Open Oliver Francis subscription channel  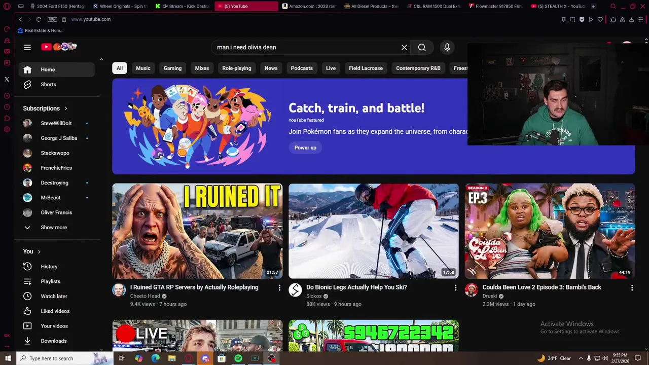57,212
